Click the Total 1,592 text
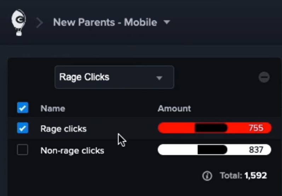Viewport: 282px width, 196px height. pyautogui.click(x=243, y=176)
